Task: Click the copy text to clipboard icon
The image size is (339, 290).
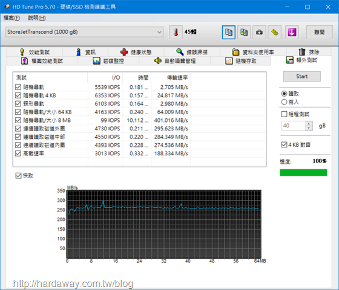Action: (x=229, y=33)
